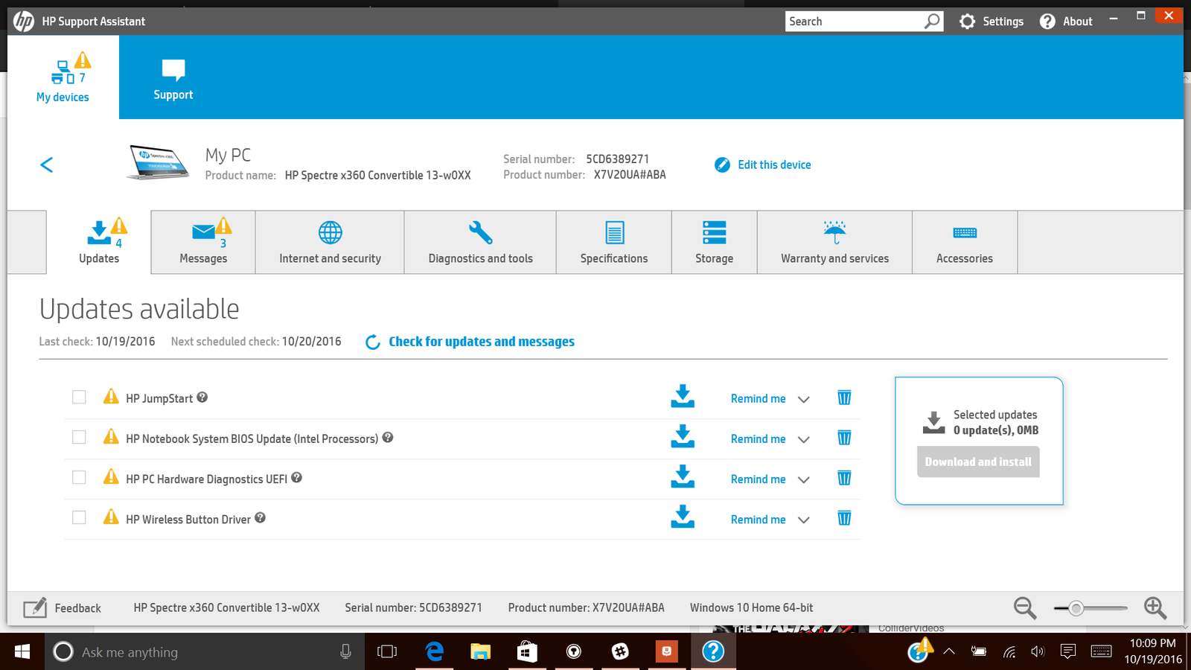Click the Edit this device pencil icon
Viewport: 1191px width, 670px height.
[x=722, y=165]
